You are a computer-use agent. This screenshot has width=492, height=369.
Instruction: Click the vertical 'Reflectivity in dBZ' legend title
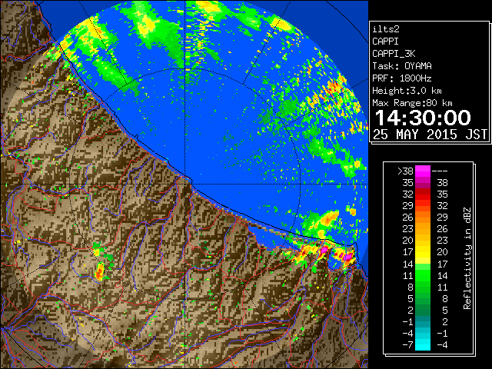(x=467, y=258)
